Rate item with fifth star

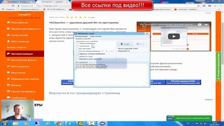point(85,17)
